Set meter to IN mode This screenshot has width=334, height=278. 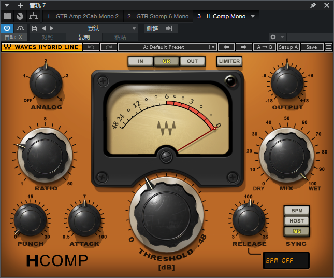[x=140, y=61]
